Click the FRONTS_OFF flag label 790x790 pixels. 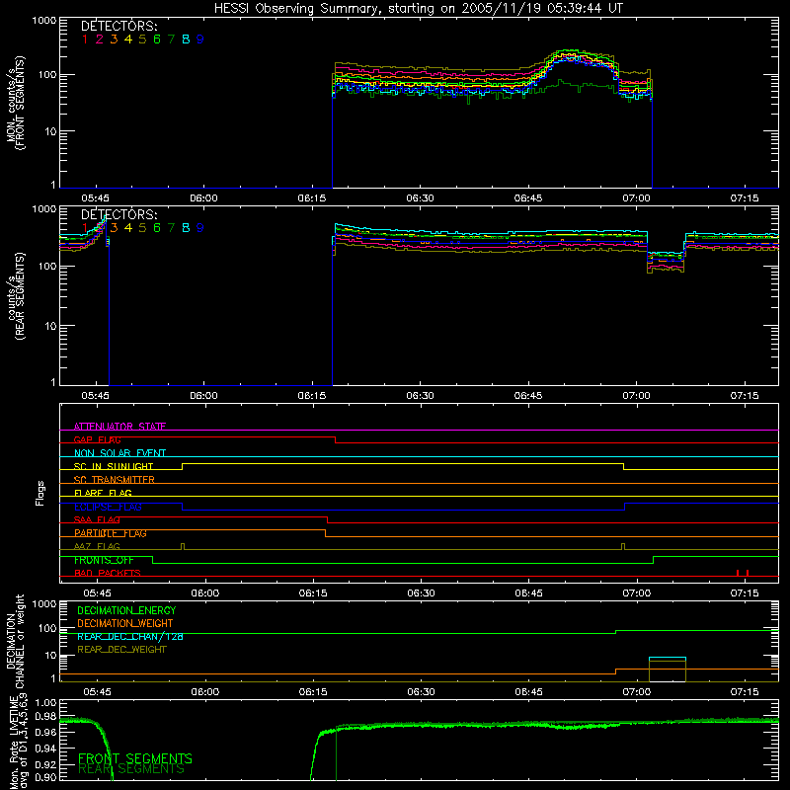[x=104, y=560]
